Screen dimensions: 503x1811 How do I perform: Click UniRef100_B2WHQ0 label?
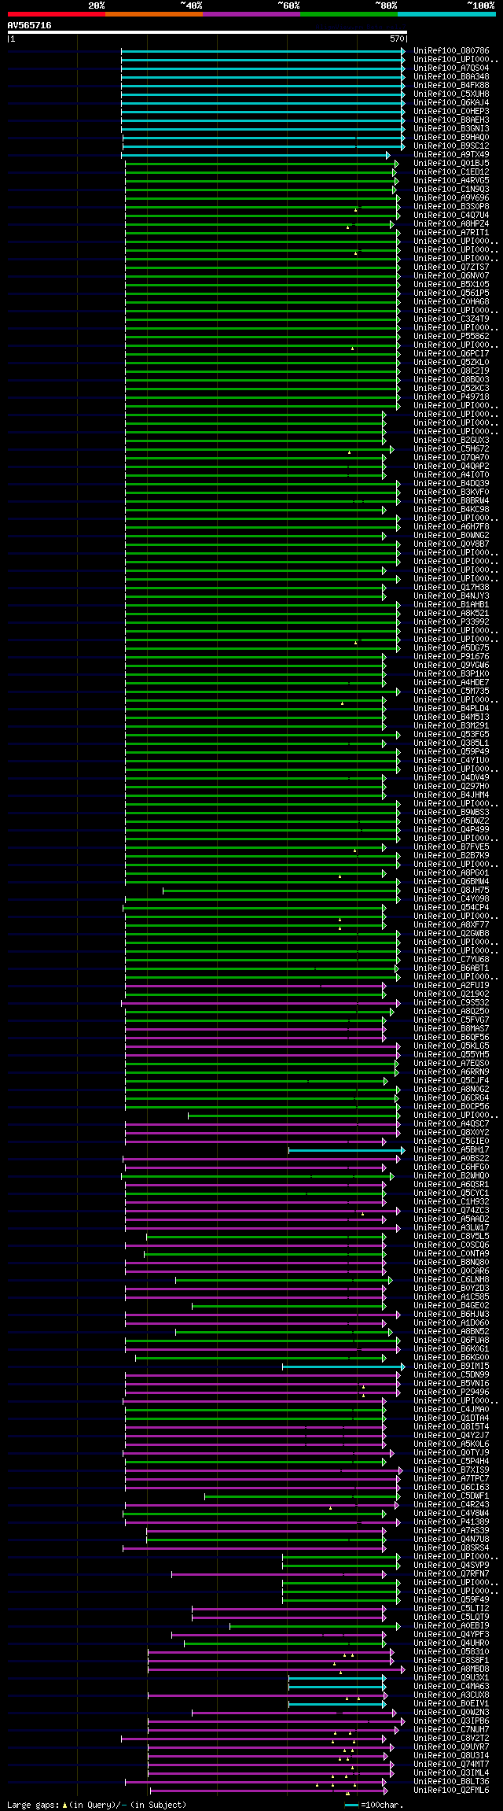[451, 1176]
